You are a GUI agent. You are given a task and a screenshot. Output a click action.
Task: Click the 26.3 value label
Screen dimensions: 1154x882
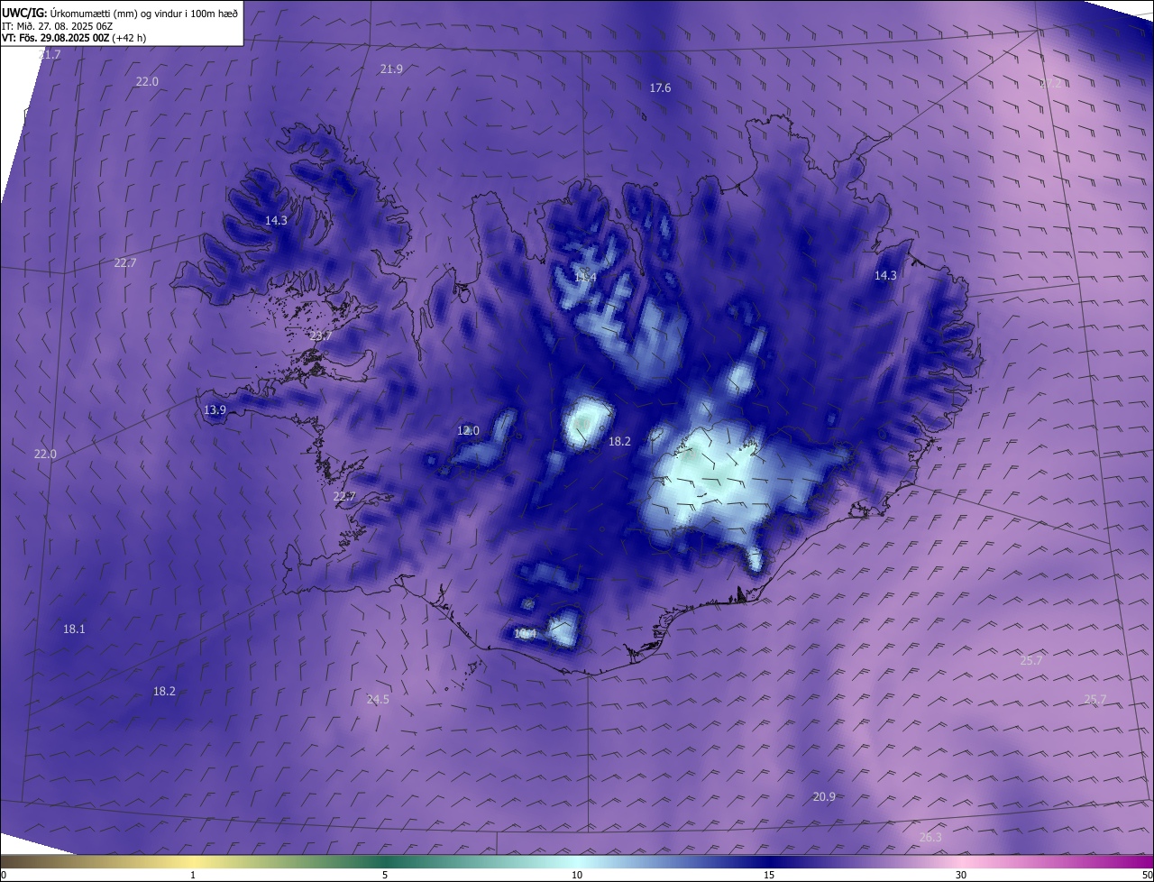click(x=930, y=838)
